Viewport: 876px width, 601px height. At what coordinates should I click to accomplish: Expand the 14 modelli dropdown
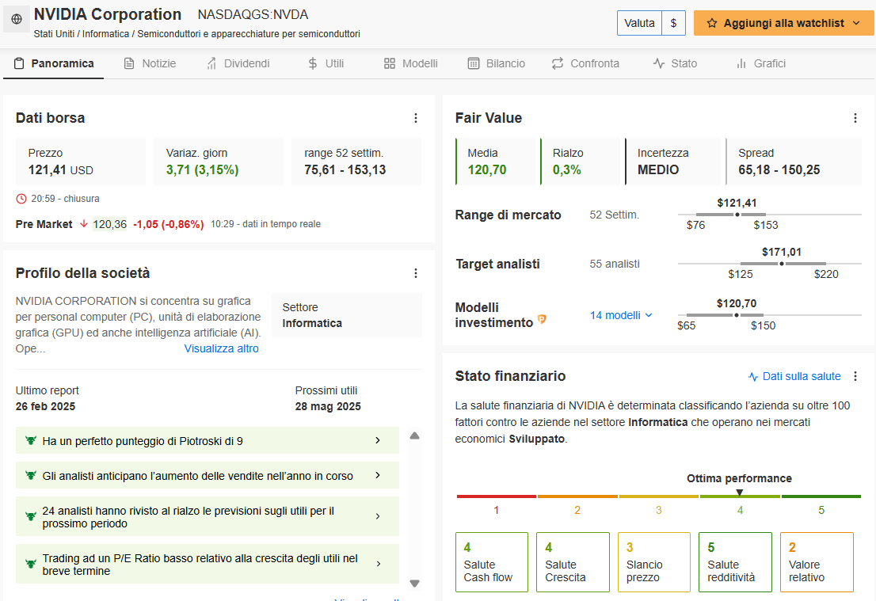pyautogui.click(x=621, y=316)
